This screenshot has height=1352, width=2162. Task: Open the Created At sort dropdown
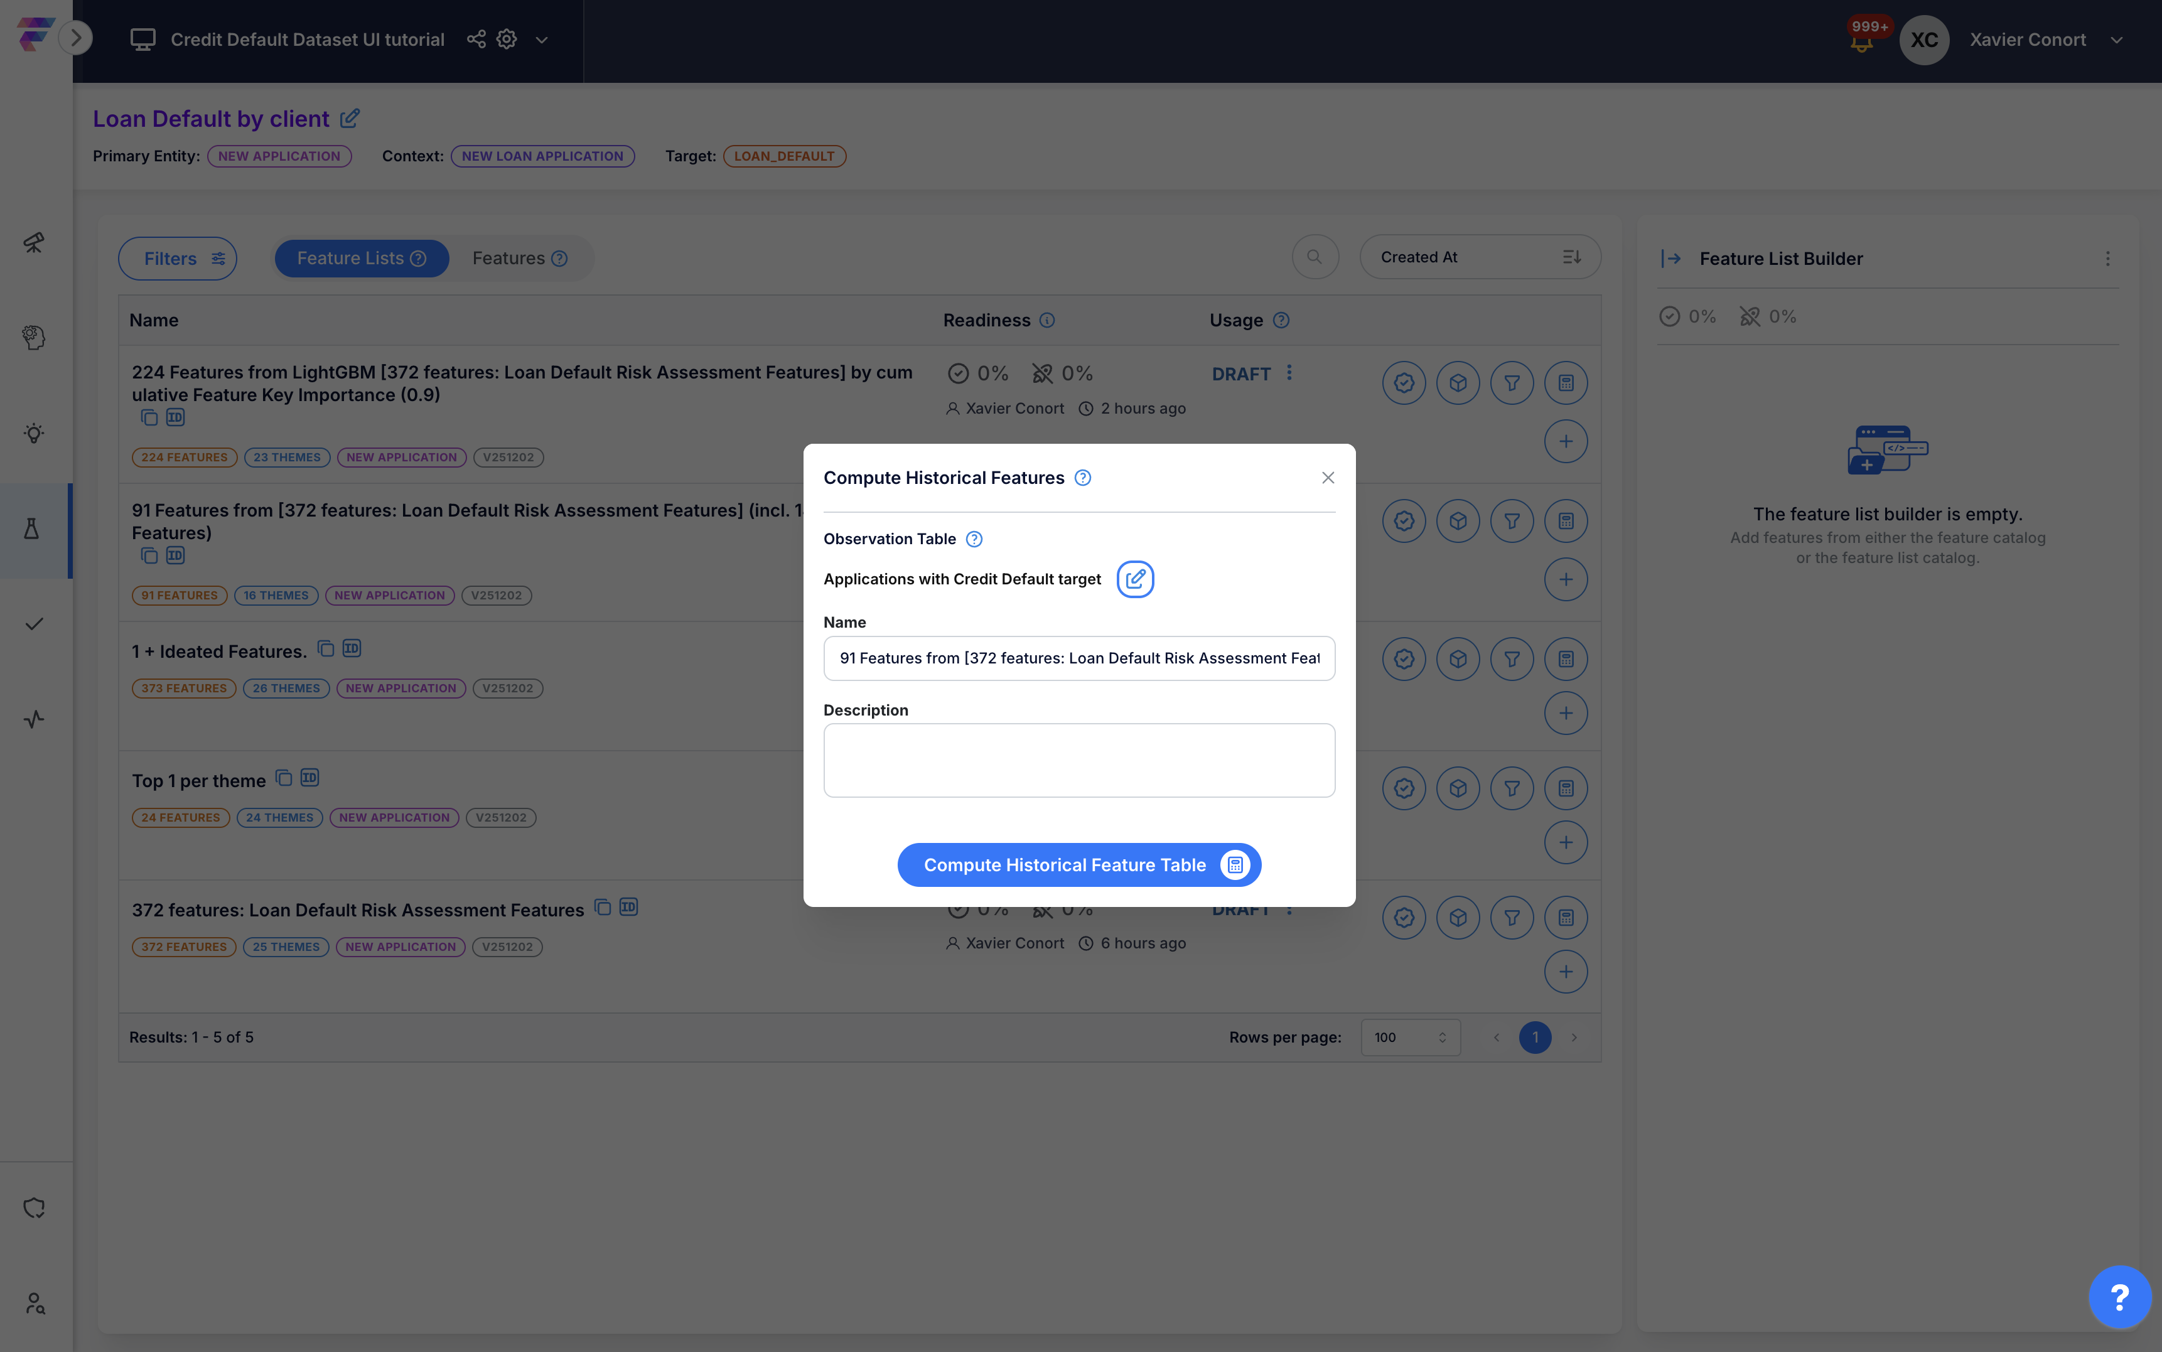click(1479, 257)
